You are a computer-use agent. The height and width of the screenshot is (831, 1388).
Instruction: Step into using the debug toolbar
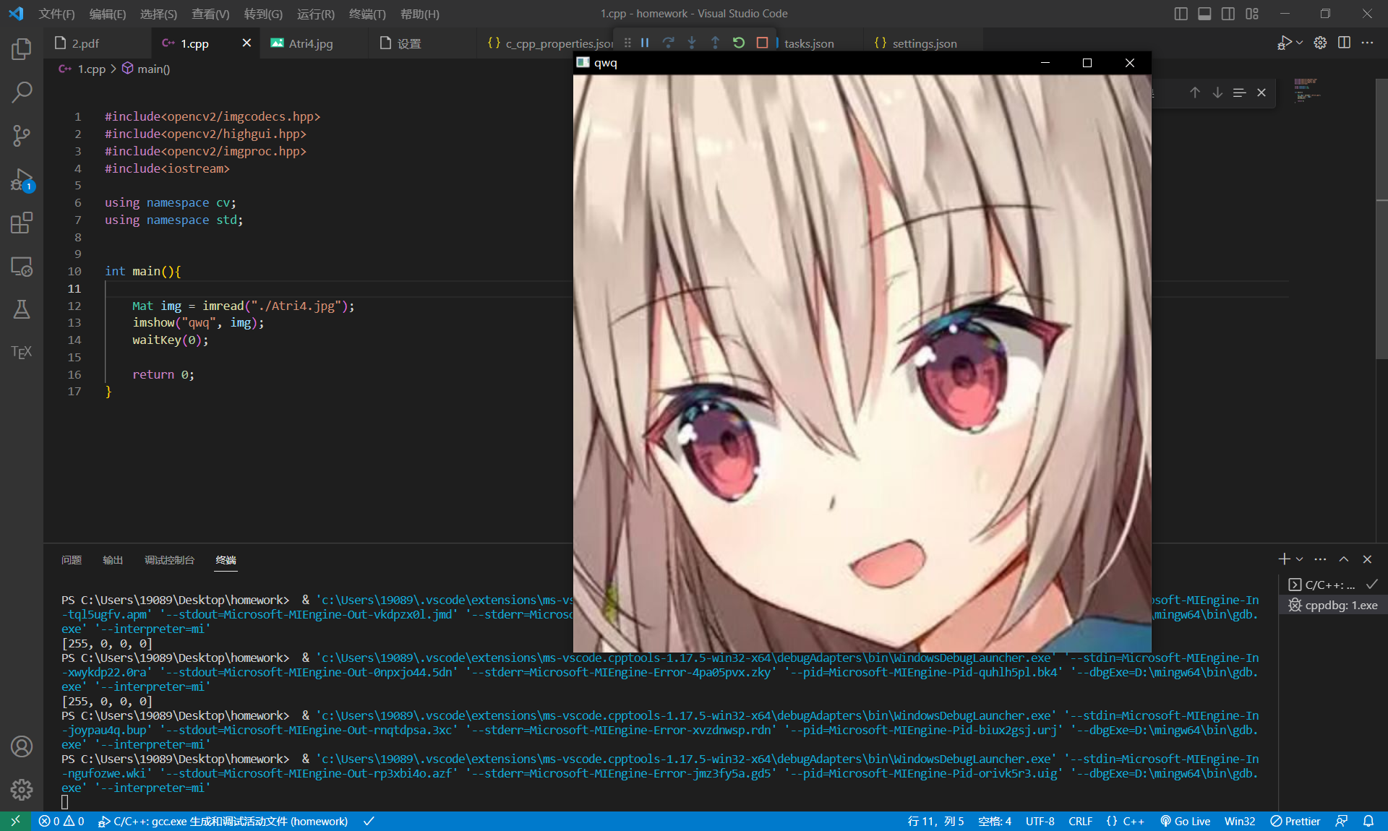point(692,43)
